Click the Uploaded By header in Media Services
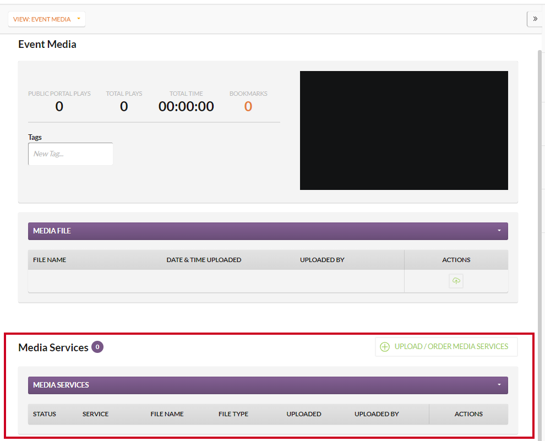The image size is (545, 441). click(377, 414)
